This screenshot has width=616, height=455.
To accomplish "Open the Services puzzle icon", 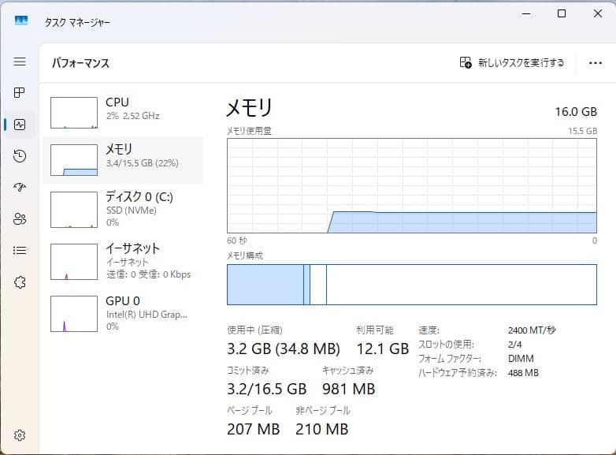I will (20, 282).
